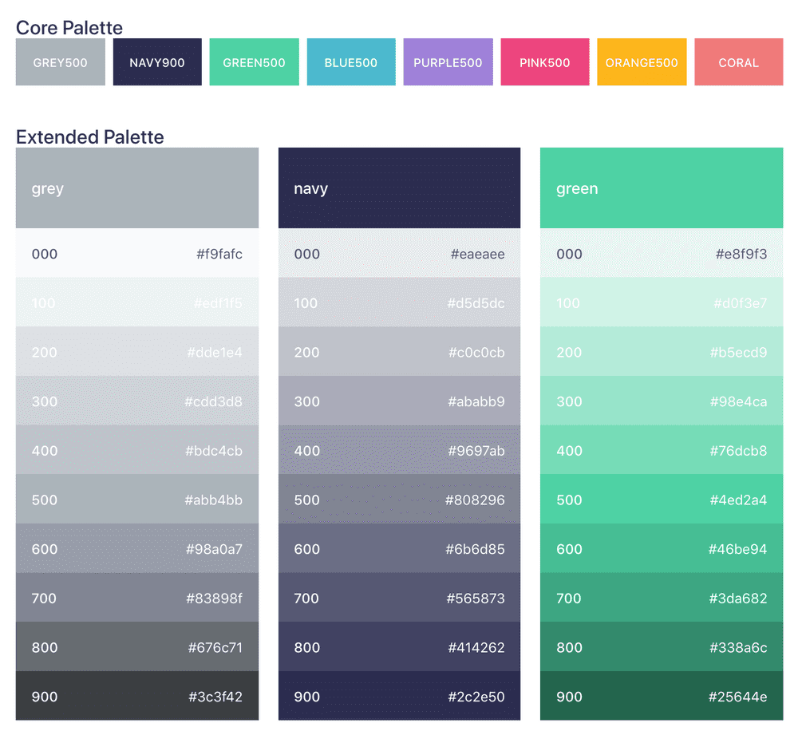Select green 300 row #98e4ca

tap(662, 401)
